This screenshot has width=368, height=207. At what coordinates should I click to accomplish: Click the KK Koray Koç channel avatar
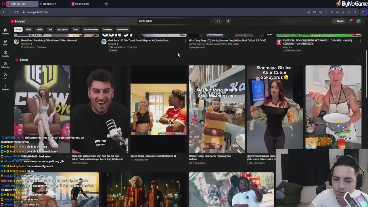coord(279,42)
